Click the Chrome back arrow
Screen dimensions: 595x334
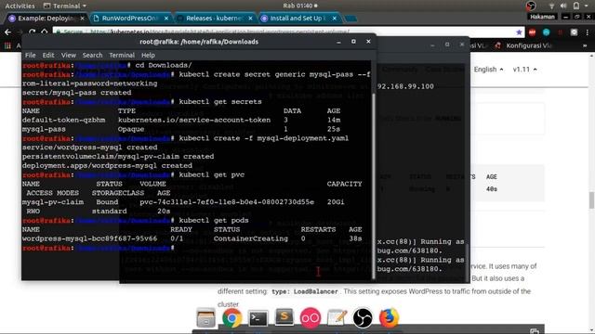click(x=8, y=32)
